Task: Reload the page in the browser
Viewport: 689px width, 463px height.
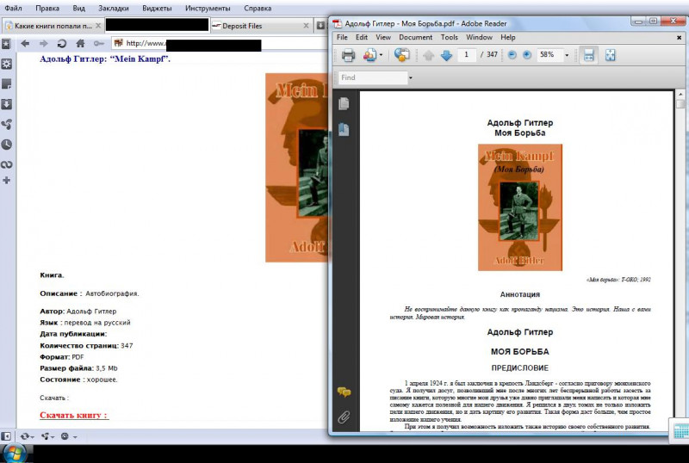Action: pyautogui.click(x=62, y=43)
